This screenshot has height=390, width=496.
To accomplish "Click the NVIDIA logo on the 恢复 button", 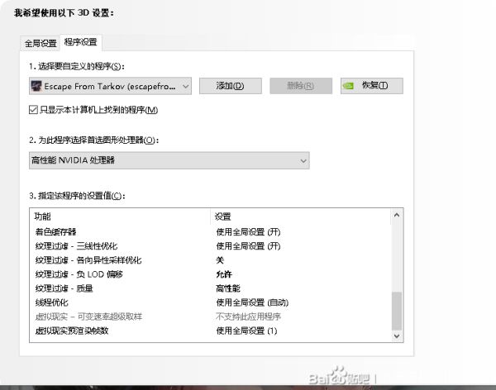I will click(x=351, y=86).
